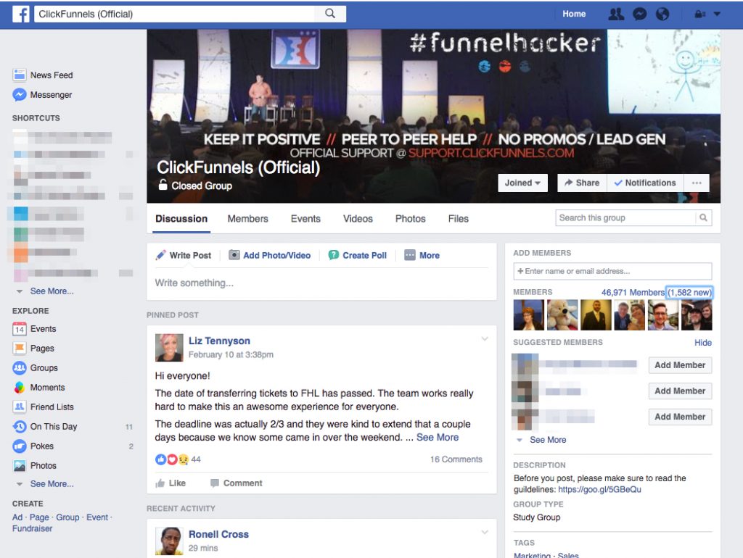The height and width of the screenshot is (558, 743).
Task: Open On This Day in sidebar
Action: [53, 427]
